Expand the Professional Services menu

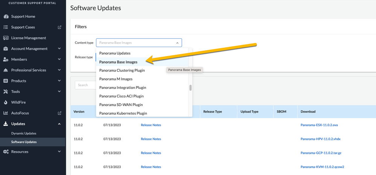pos(59,70)
